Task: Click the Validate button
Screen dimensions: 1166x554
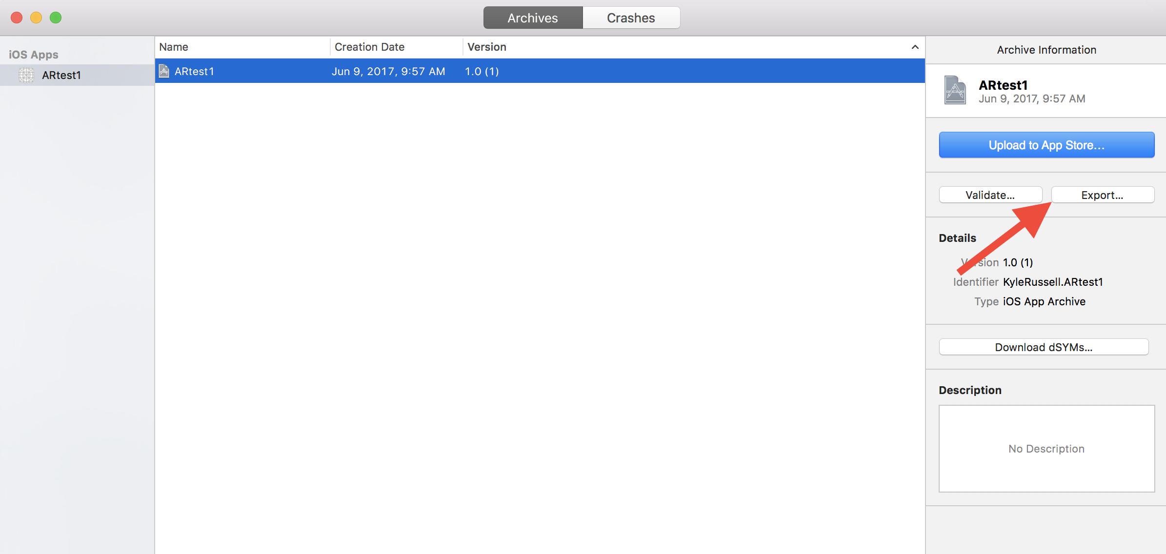Action: [990, 195]
